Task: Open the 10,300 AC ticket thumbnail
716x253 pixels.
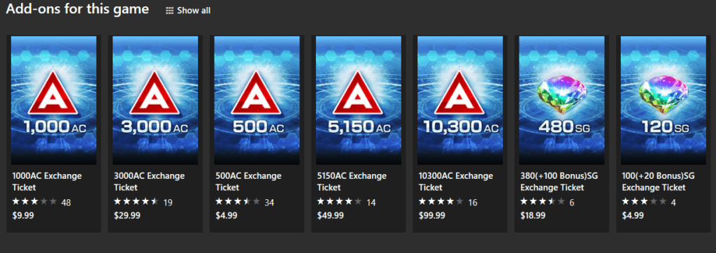Action: pyautogui.click(x=460, y=101)
